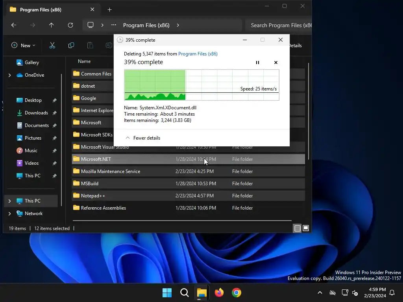Screen dimensions: 403x302
Task: Click the muted volume tray icon
Action: coord(355,293)
